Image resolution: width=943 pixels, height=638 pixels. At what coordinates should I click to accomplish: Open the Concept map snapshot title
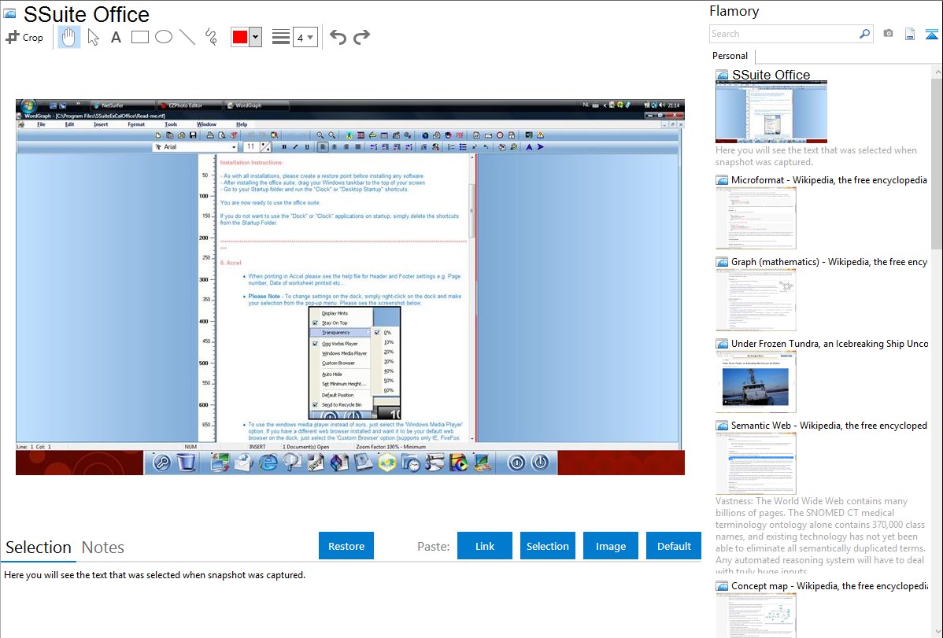[x=829, y=586]
